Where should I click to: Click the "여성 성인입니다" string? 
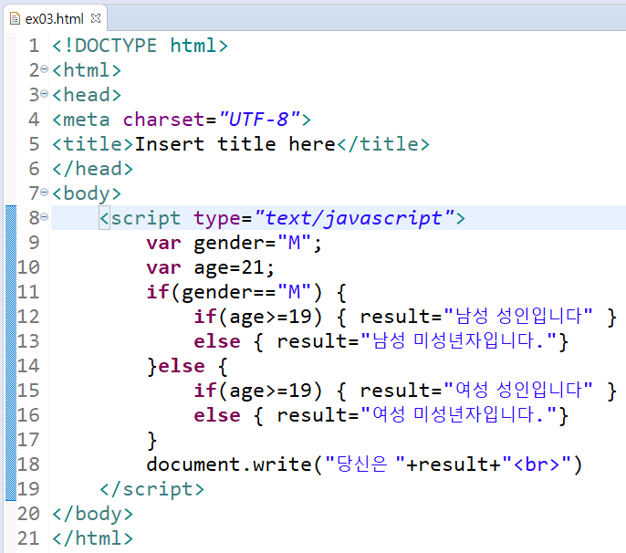tap(518, 390)
